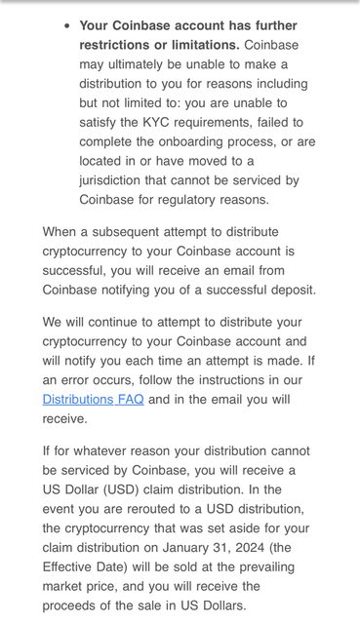Click the word 'receive.' after the FAQ link

(x=64, y=418)
